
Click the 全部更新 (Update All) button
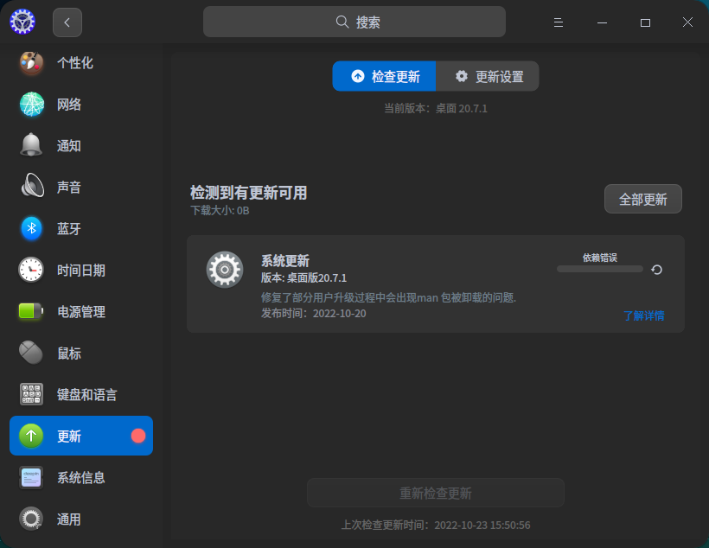pos(642,199)
